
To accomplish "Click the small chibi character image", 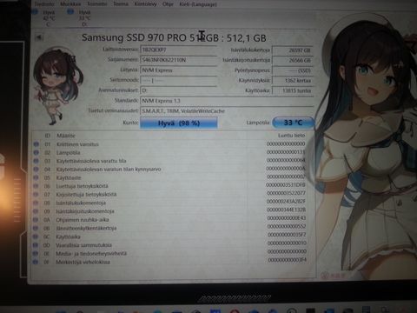I will (x=57, y=86).
